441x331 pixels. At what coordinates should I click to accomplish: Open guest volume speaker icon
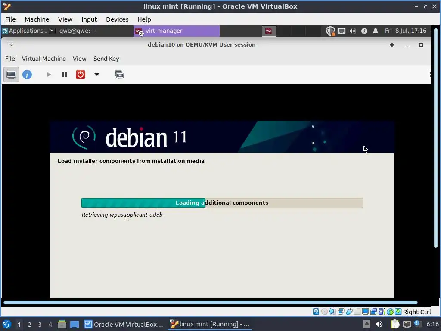tap(353, 31)
